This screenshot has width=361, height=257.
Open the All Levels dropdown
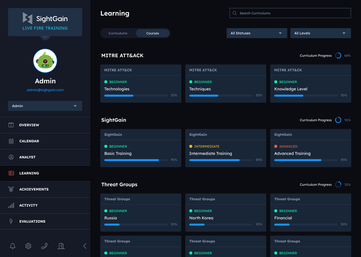(321, 33)
